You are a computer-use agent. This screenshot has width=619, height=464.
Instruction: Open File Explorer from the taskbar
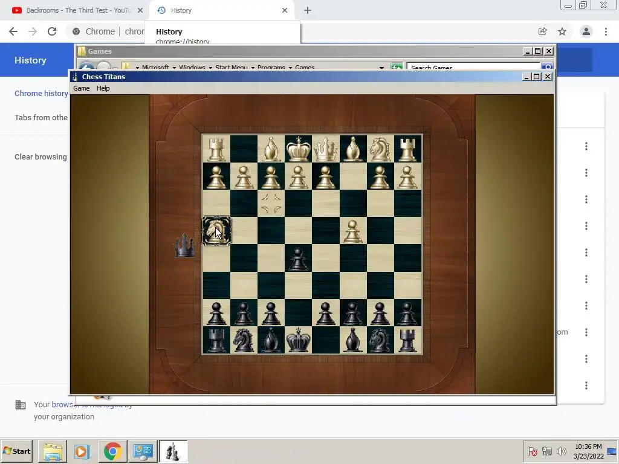pos(53,451)
